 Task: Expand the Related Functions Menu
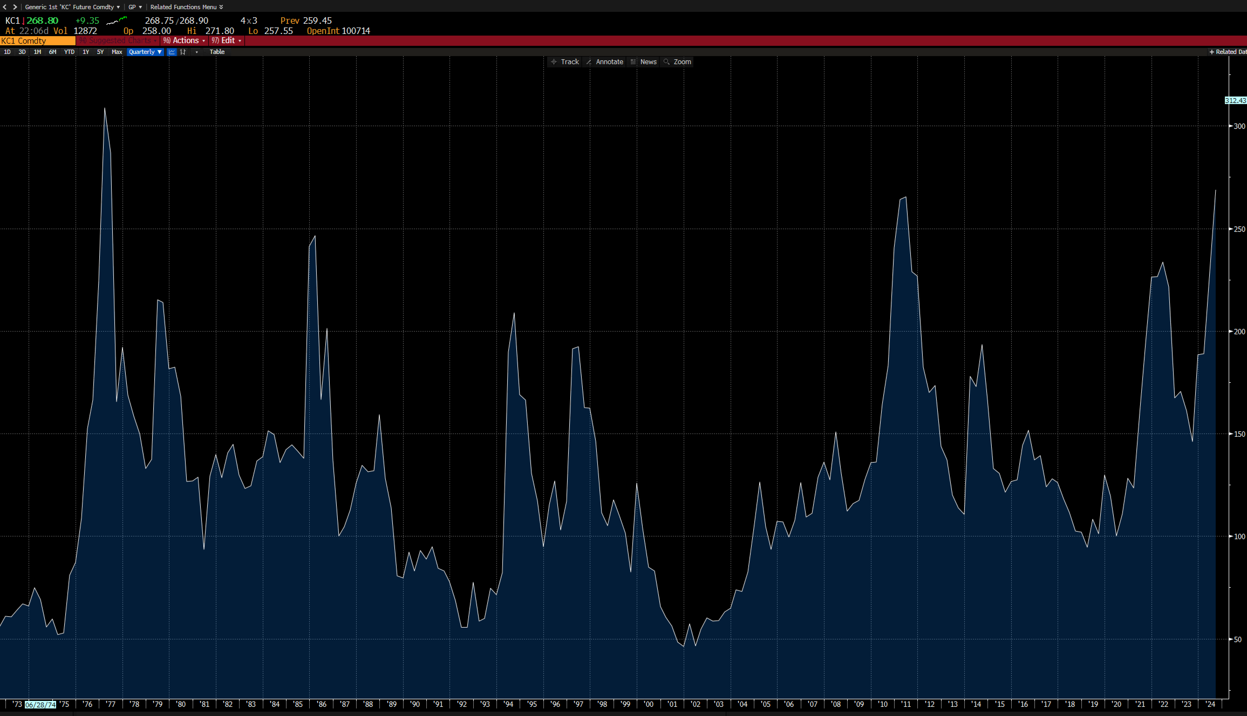point(186,7)
